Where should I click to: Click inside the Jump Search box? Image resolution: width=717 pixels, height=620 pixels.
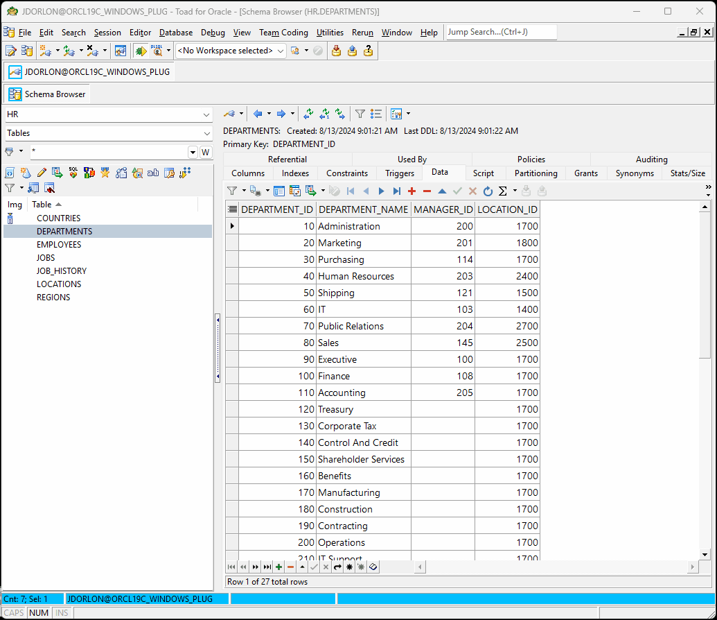[501, 32]
